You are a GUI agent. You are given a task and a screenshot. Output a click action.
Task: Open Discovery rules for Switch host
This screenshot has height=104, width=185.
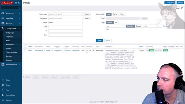(75, 50)
